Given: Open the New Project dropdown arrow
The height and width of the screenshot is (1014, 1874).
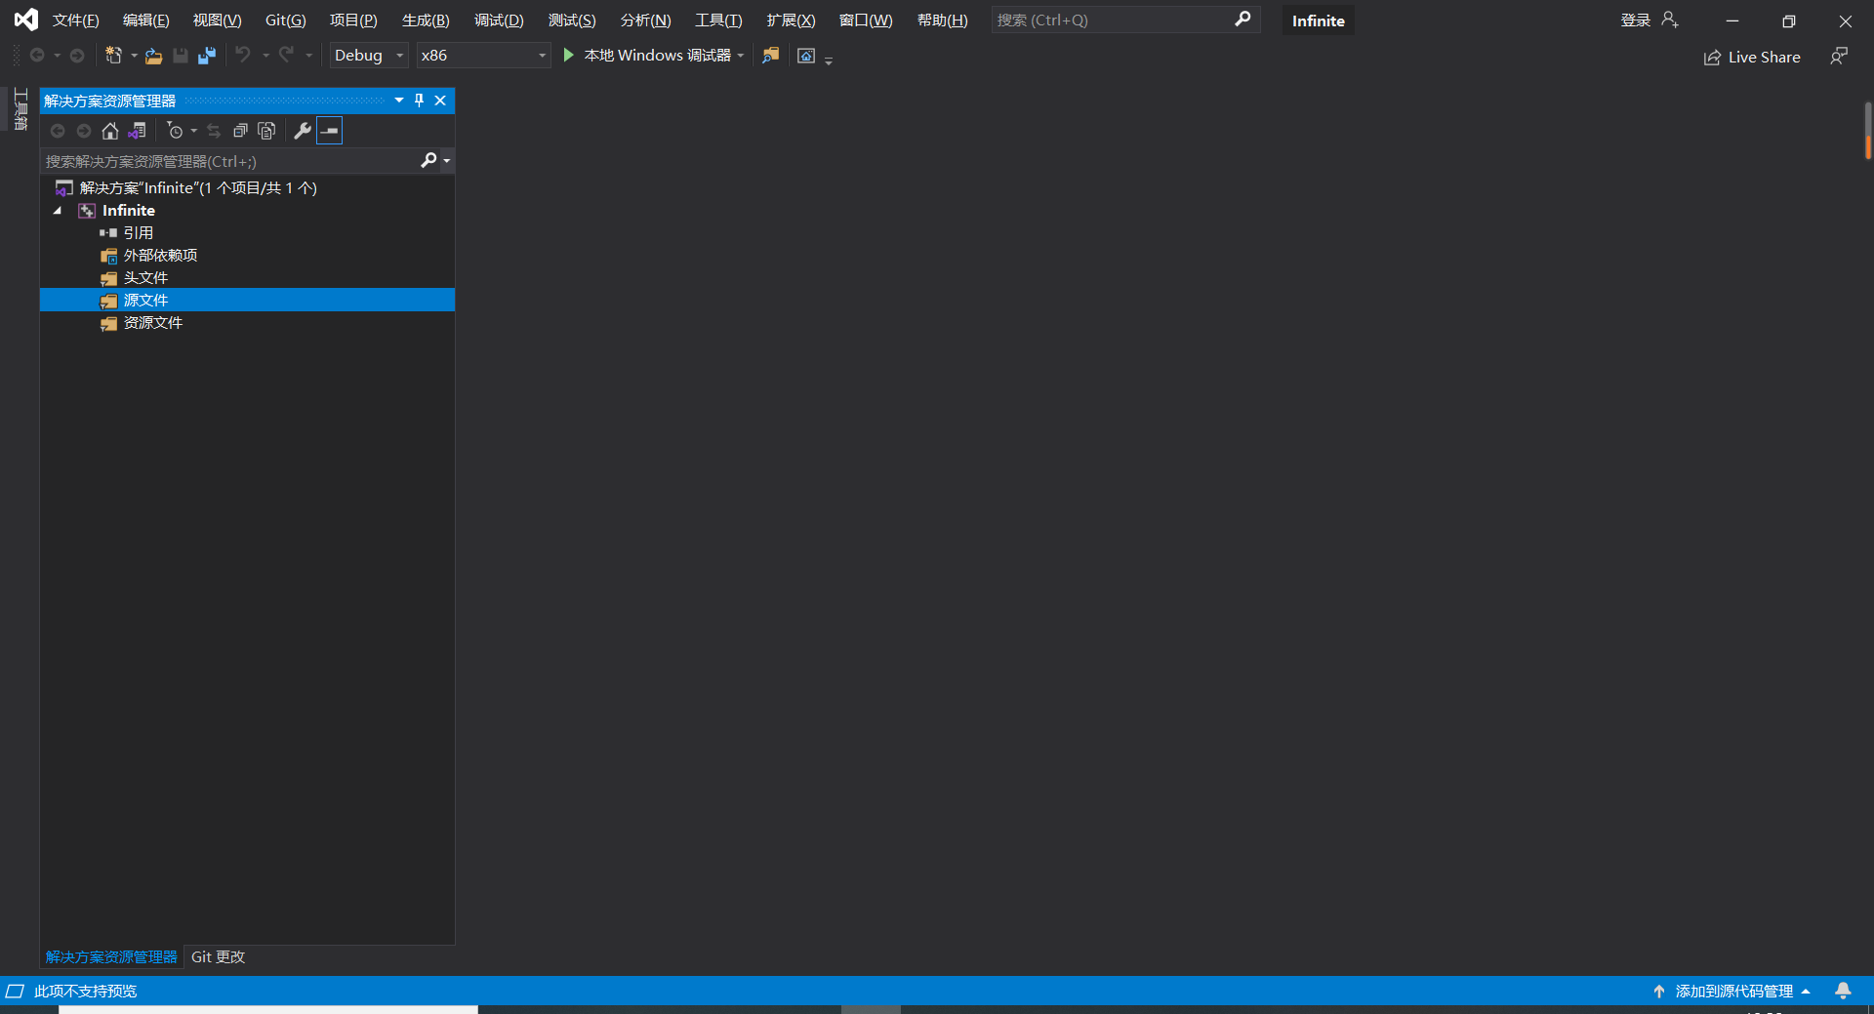Looking at the screenshot, I should 134,56.
